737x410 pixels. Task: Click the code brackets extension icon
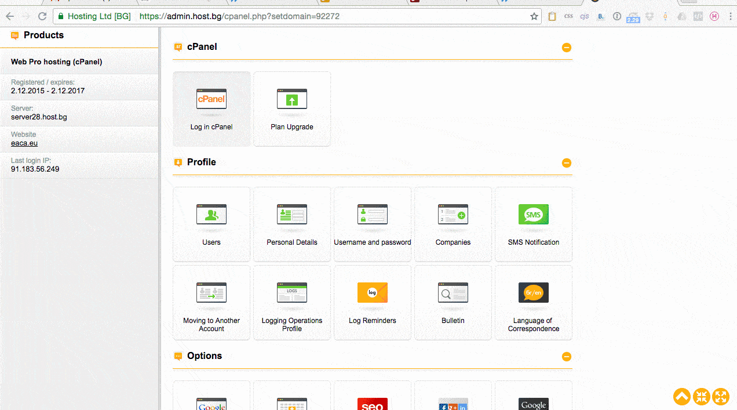[698, 16]
